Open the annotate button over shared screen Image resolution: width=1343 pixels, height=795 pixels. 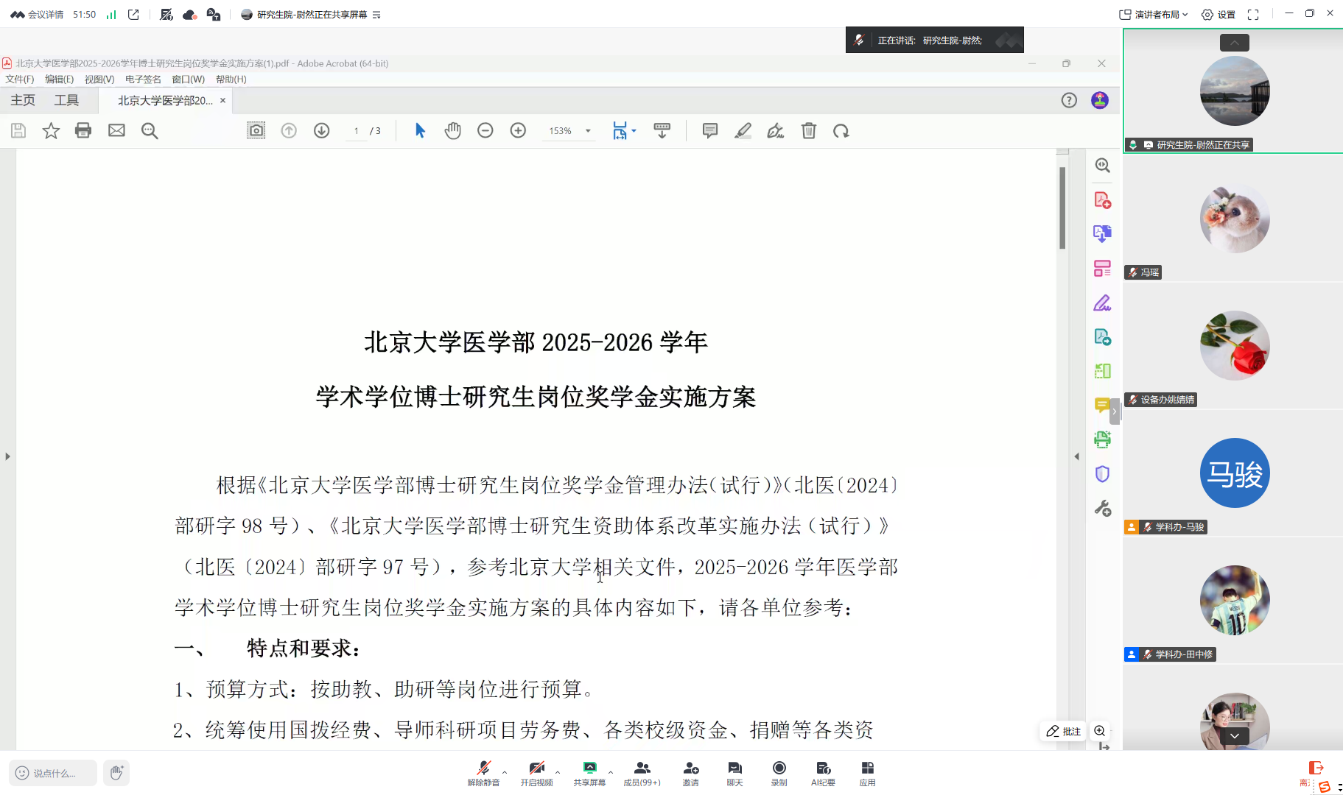tap(1063, 731)
